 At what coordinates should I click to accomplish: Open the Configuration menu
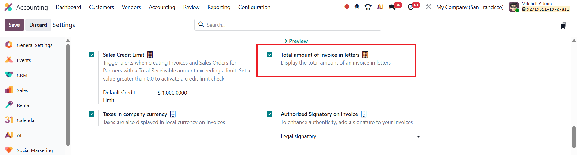pos(254,7)
